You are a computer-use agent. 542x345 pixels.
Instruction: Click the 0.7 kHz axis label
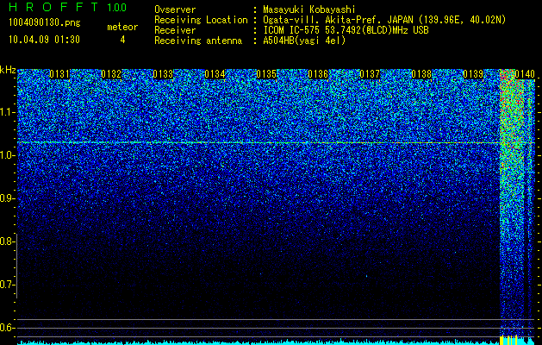[7, 285]
